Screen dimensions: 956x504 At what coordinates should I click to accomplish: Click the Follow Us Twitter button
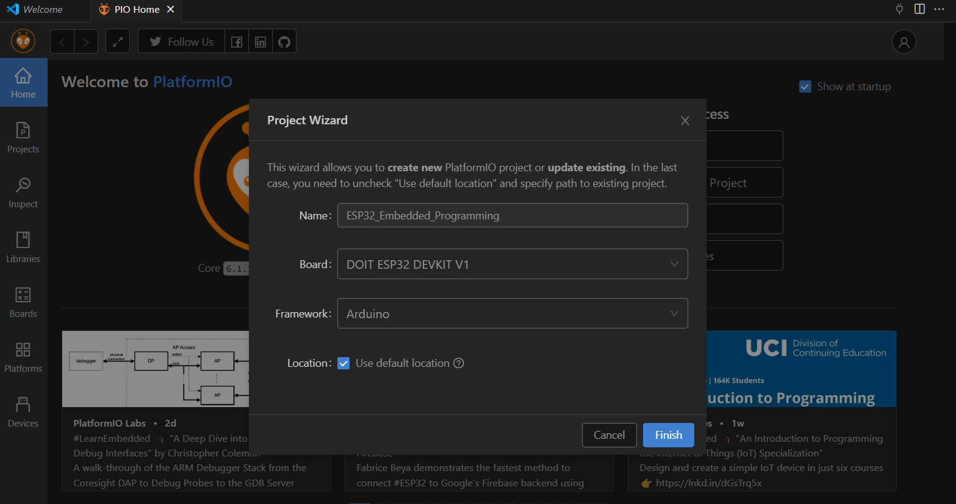182,41
